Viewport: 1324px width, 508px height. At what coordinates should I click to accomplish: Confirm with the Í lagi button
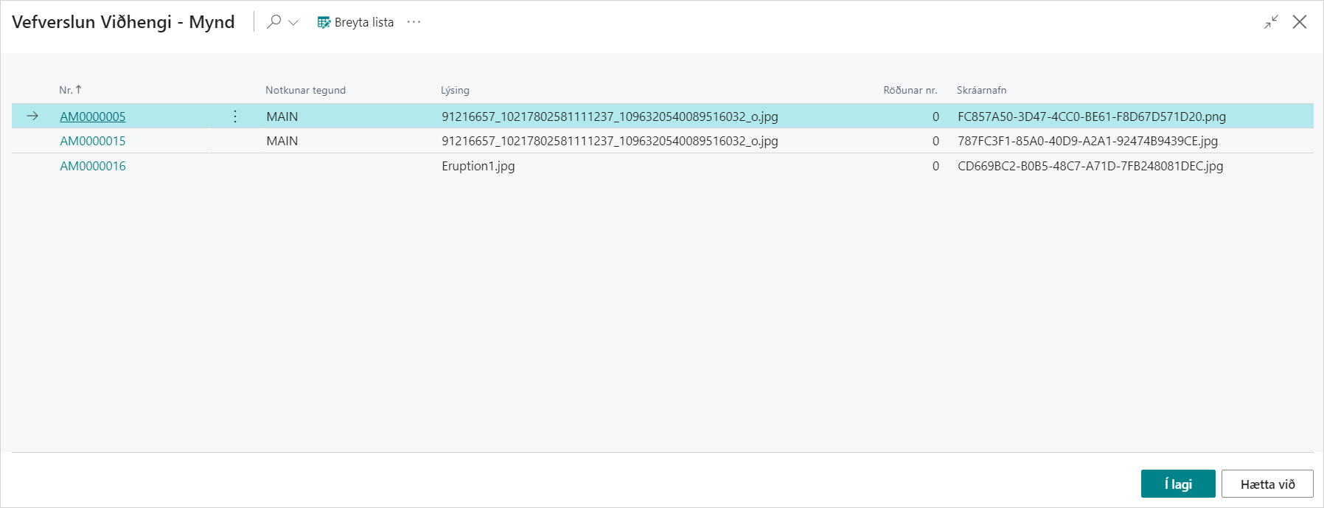pos(1177,484)
